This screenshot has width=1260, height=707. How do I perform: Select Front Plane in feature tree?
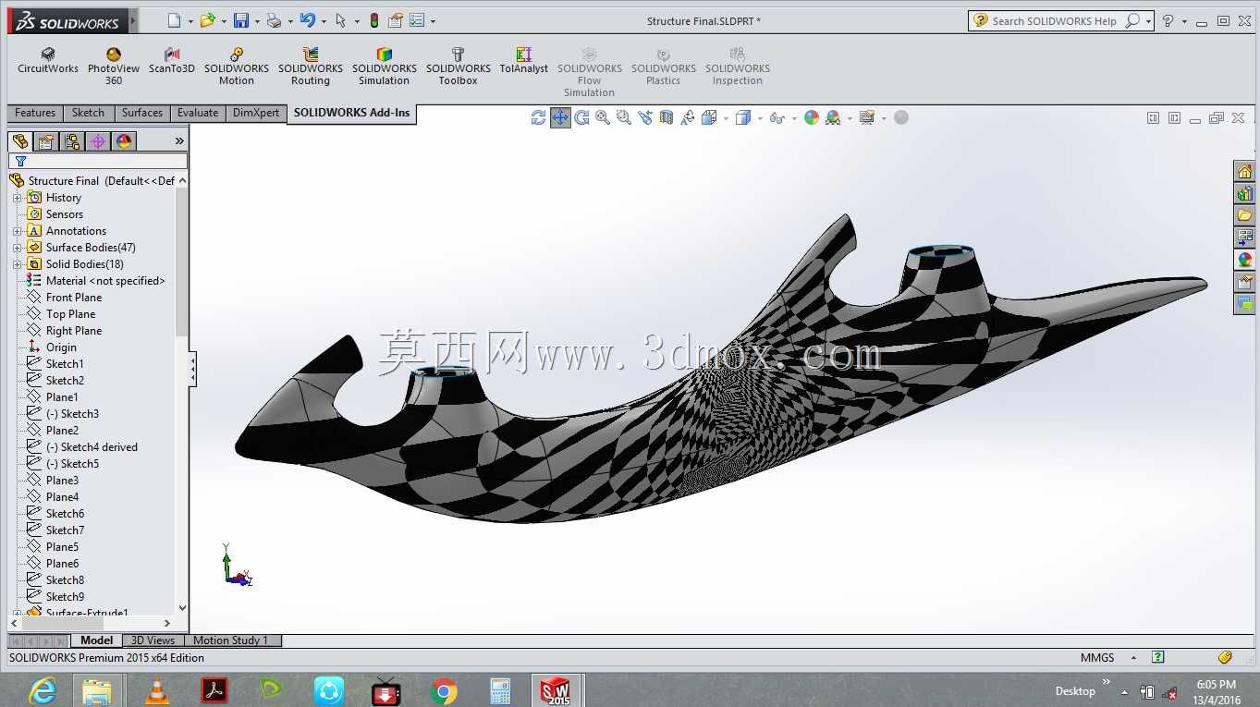(74, 298)
